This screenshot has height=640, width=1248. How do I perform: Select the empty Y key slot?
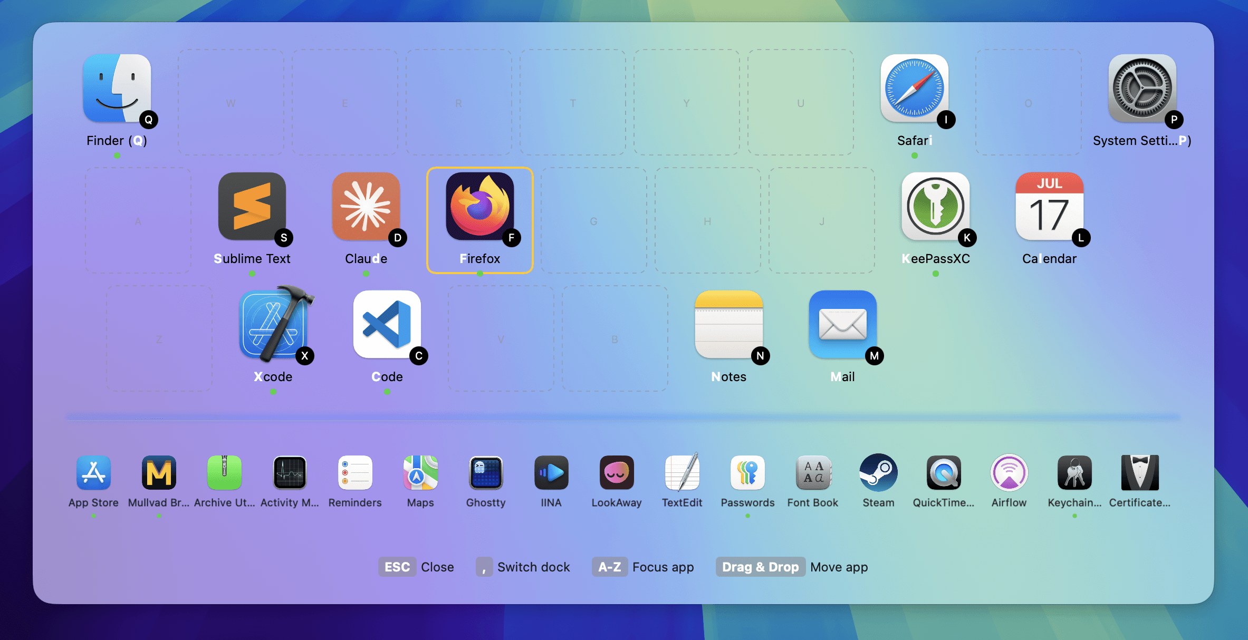tap(687, 102)
